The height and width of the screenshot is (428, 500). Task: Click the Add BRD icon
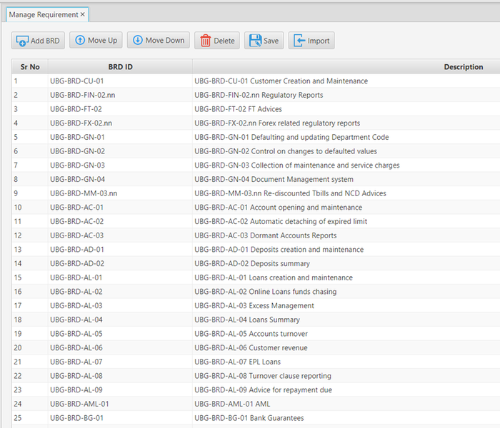pos(22,41)
